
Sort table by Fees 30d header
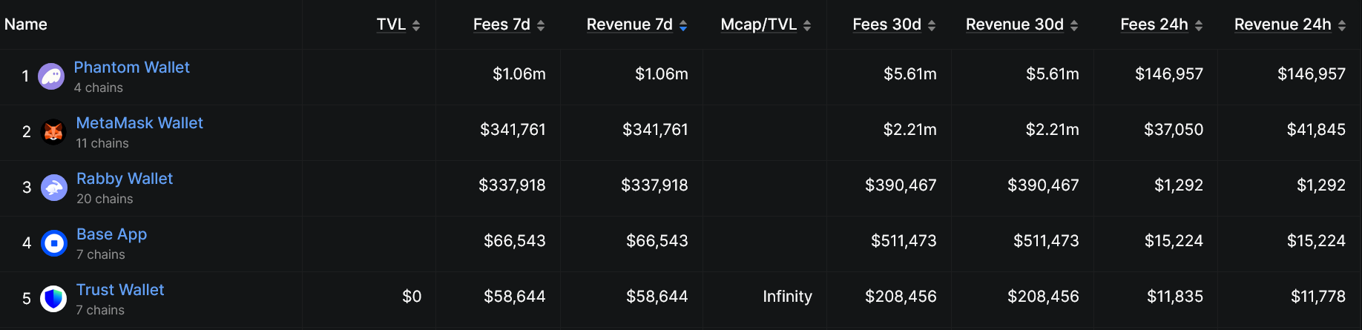pyautogui.click(x=886, y=24)
